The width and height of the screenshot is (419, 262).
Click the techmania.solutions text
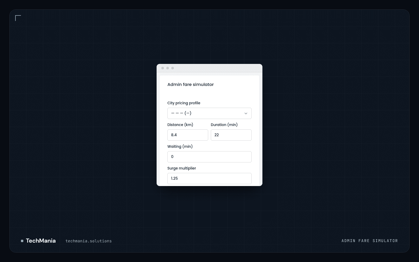click(89, 241)
